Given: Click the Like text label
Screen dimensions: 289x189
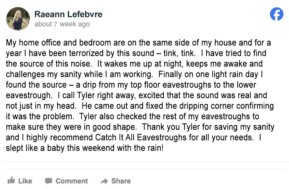Looking at the screenshot, I should (25, 181).
